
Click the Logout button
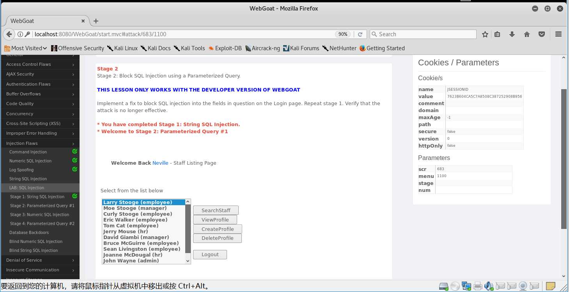point(210,254)
